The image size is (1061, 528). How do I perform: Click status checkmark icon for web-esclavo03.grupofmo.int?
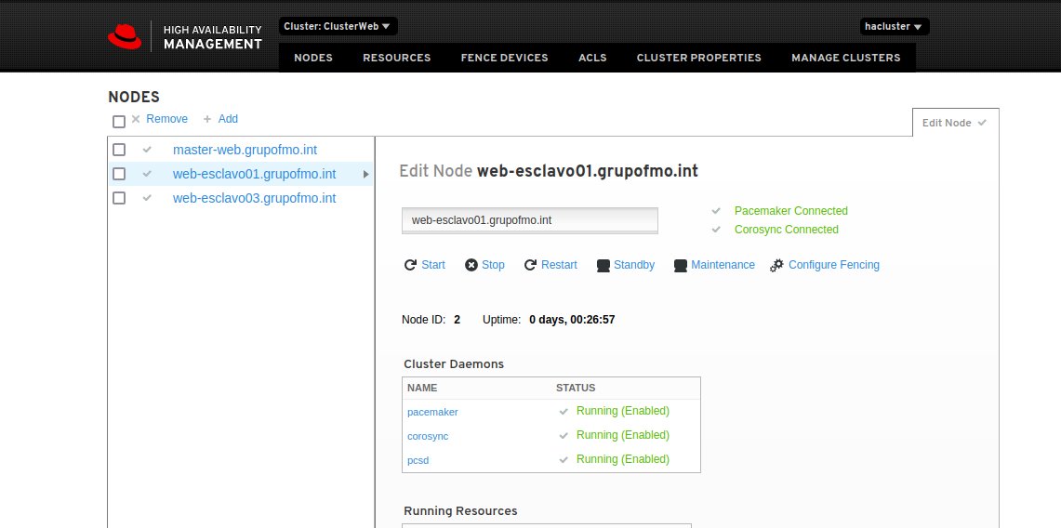tap(147, 198)
